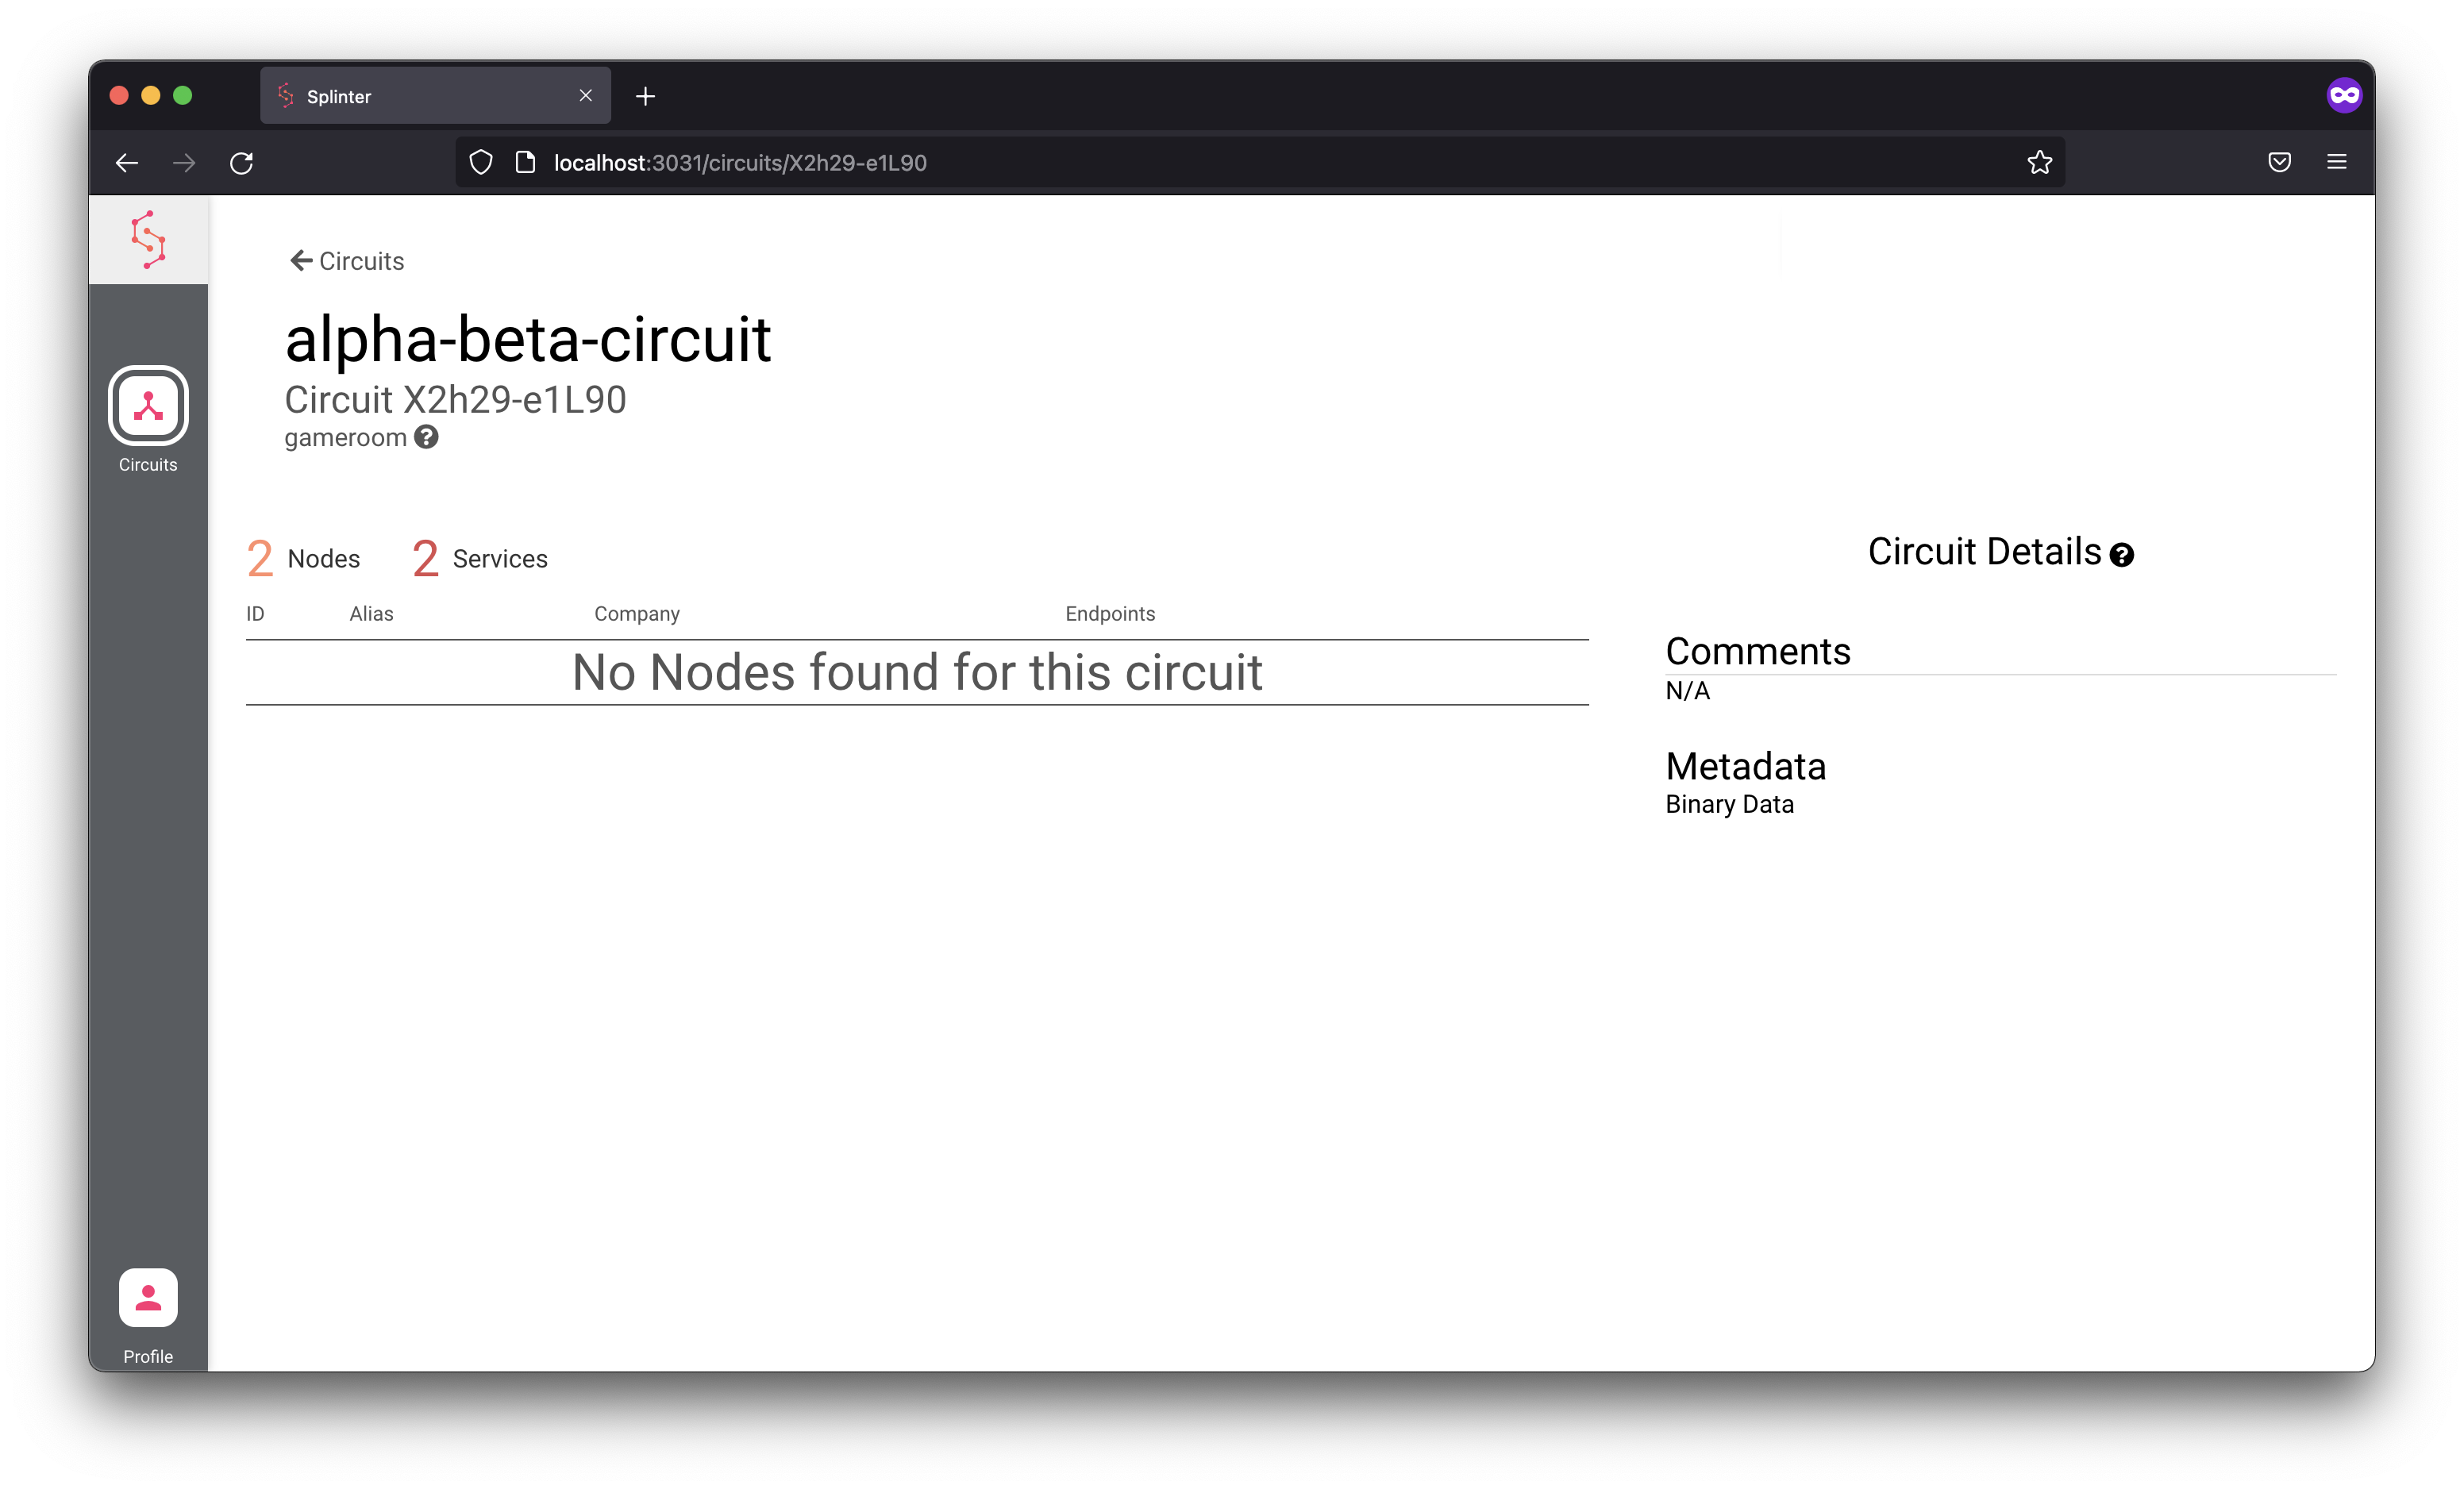Click the Circuit X2h29-e1L90 text
This screenshot has height=1489, width=2464.
click(455, 400)
